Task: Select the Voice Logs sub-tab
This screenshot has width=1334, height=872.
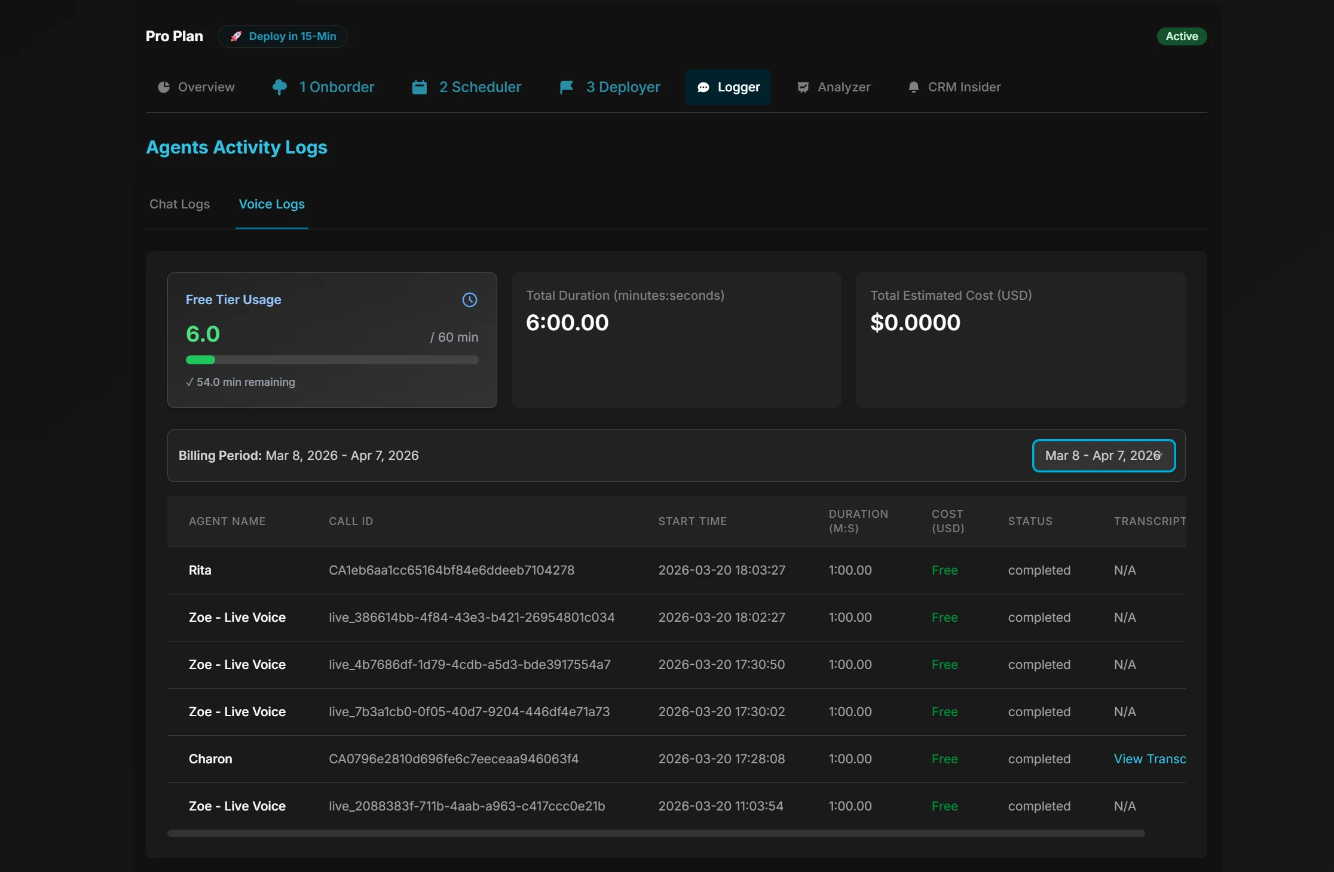Action: (x=272, y=204)
